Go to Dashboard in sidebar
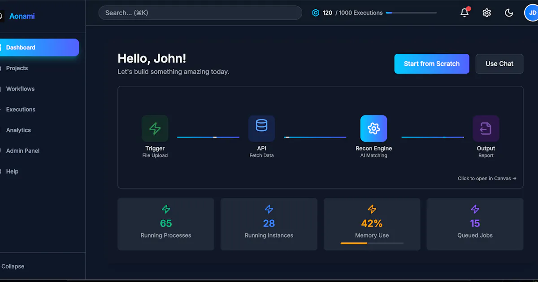Screen dimensions: 538x282 [39, 47]
